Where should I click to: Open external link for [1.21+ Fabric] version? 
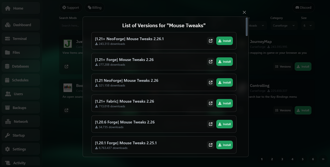[x=211, y=103]
